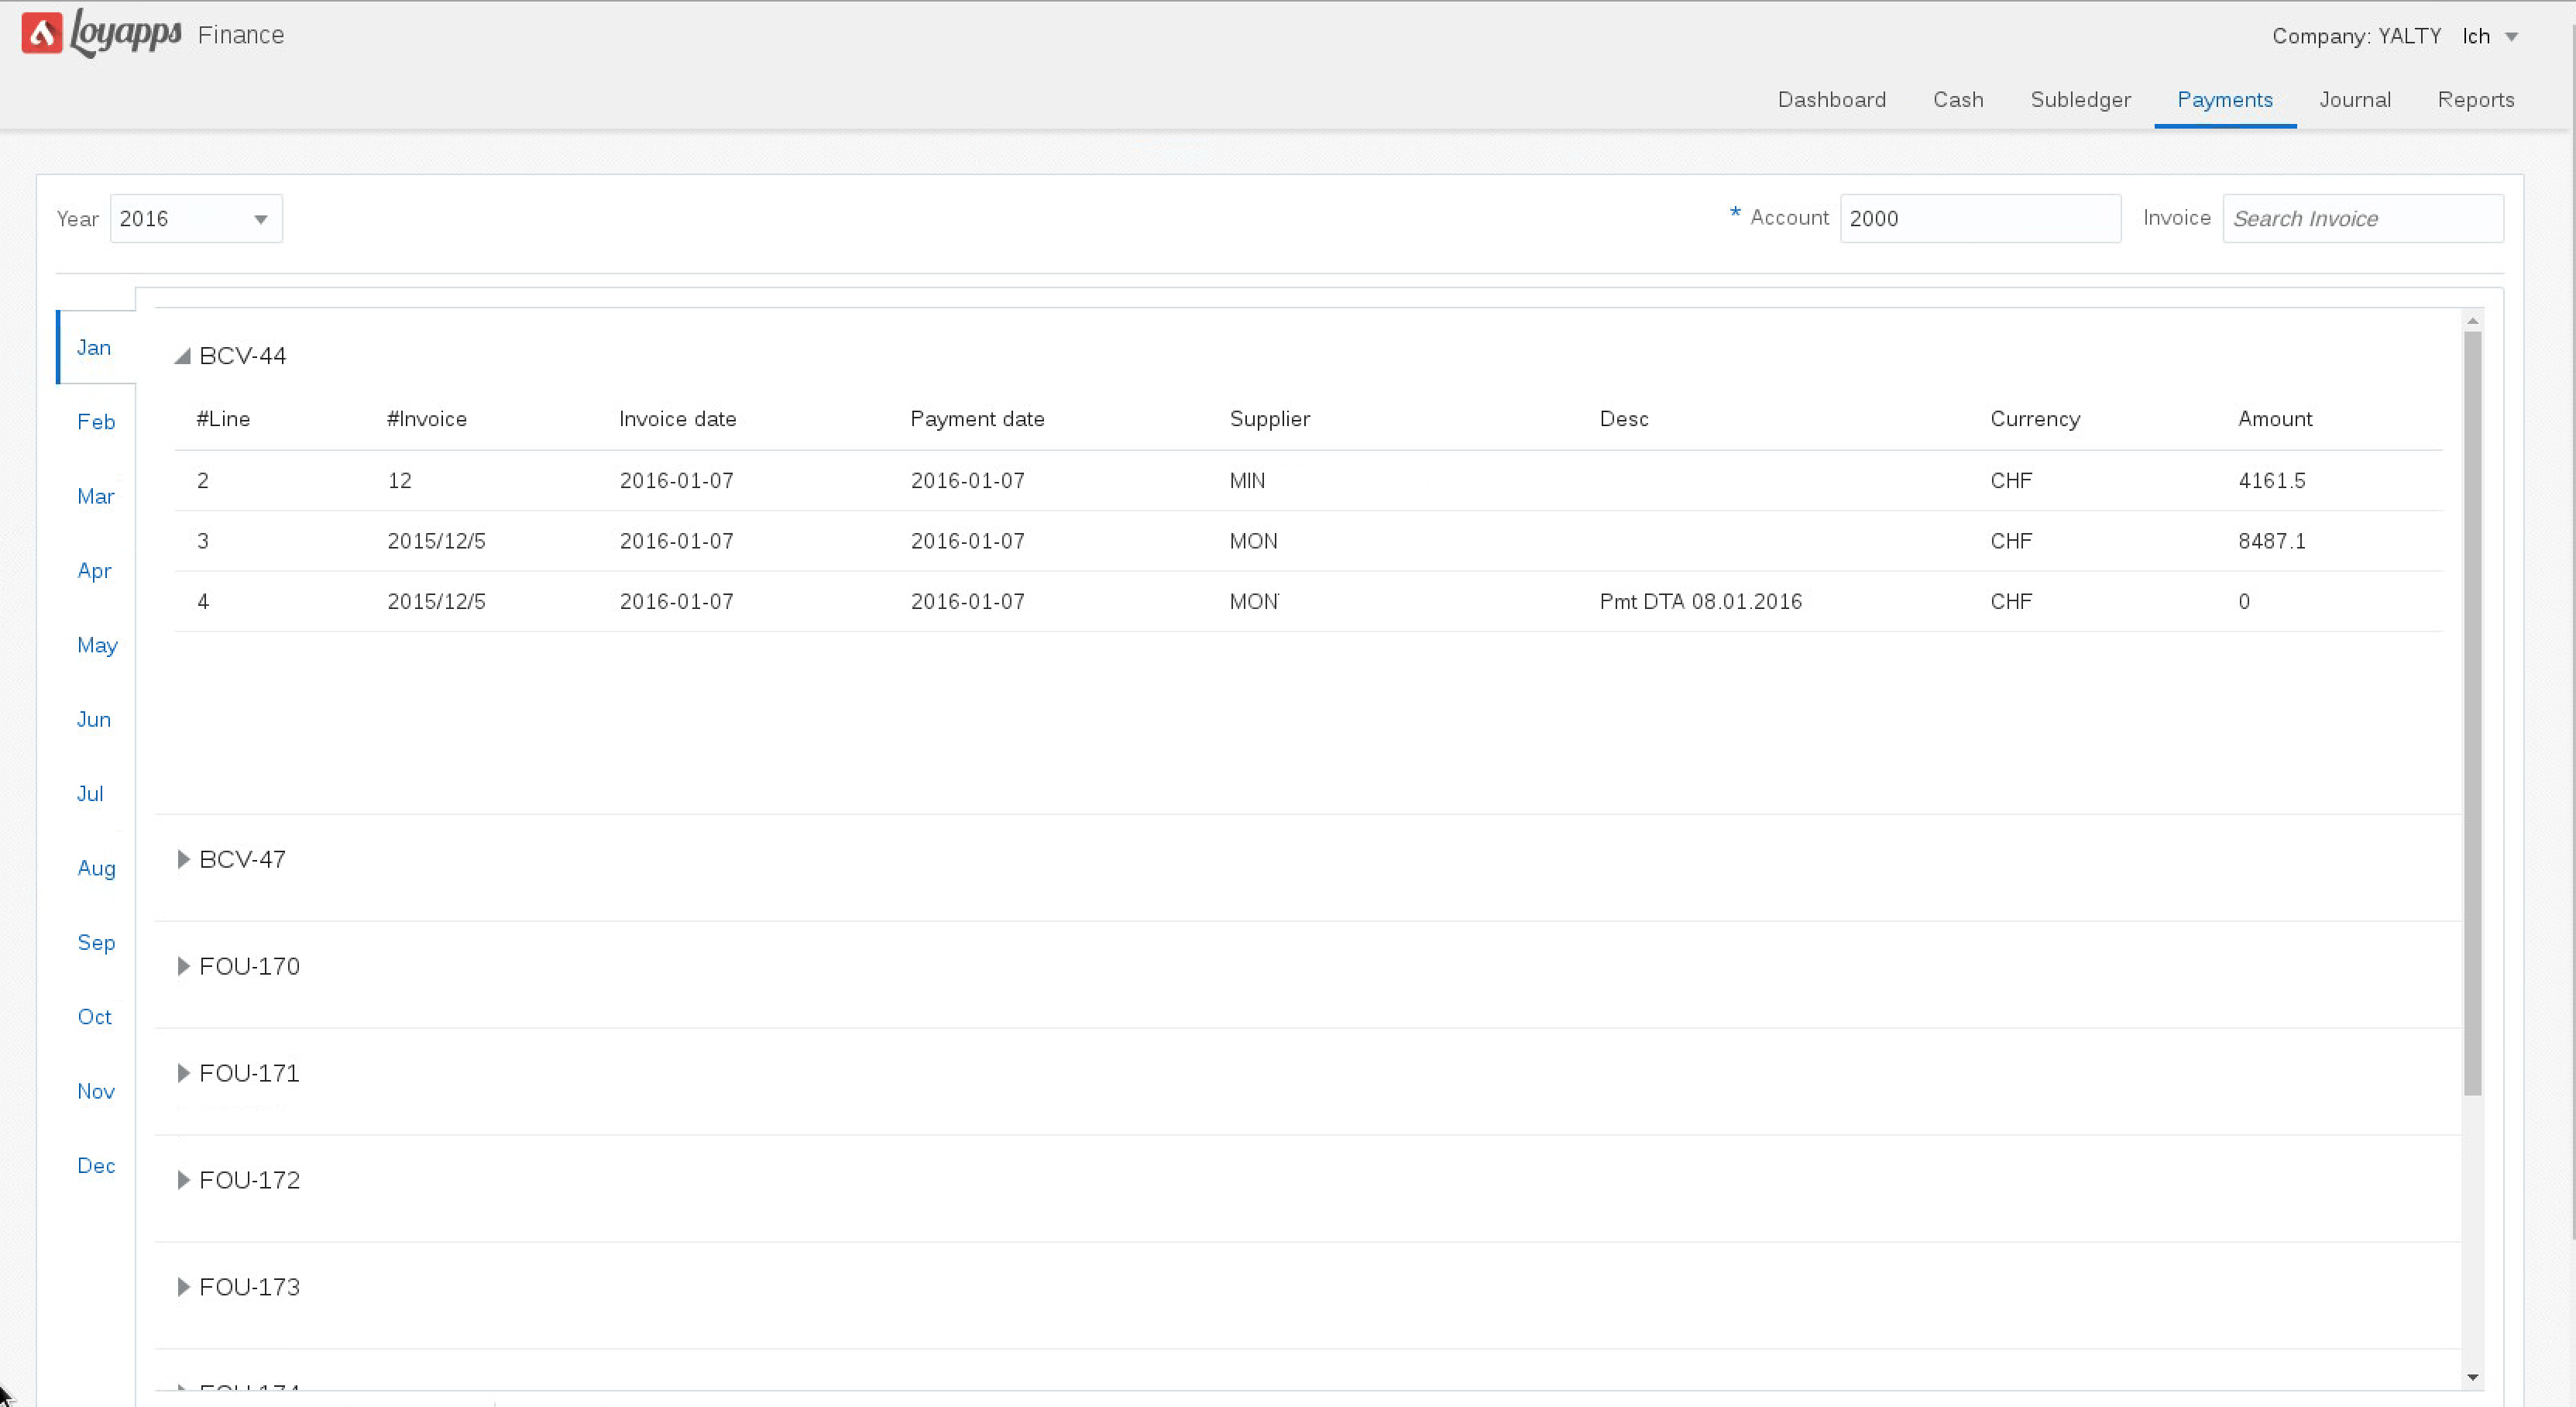Screen dimensions: 2576x1407
Task: Open the Year 2016 dropdown
Action: click(196, 219)
